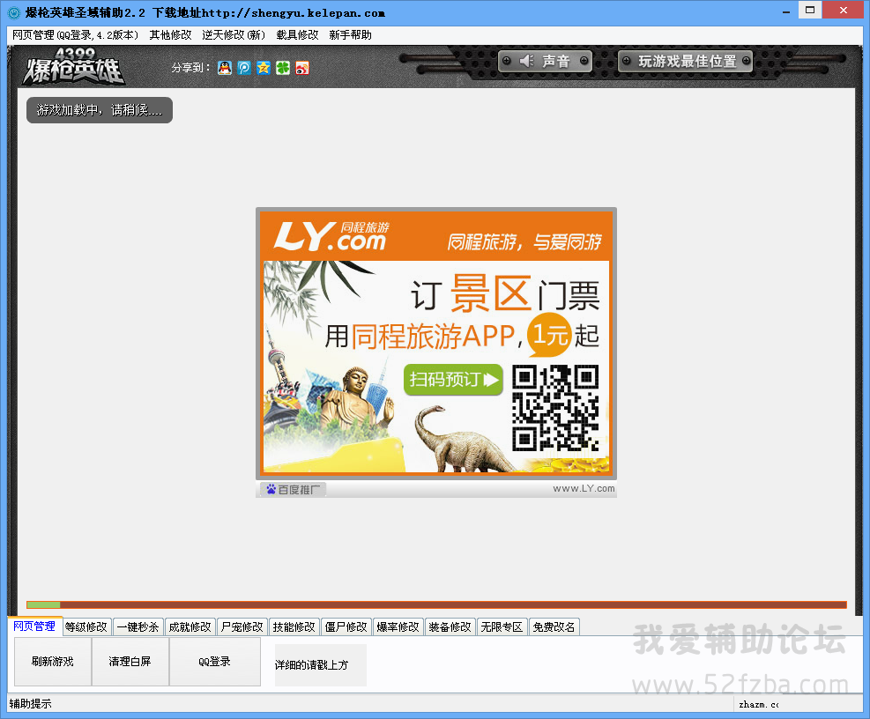Viewport: 870px width, 719px height.
Task: Switch to 一键秒杀 tab
Action: (138, 626)
